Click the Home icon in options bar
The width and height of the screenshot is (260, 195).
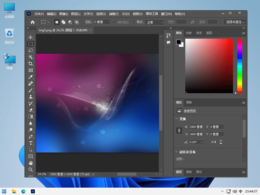[33, 22]
